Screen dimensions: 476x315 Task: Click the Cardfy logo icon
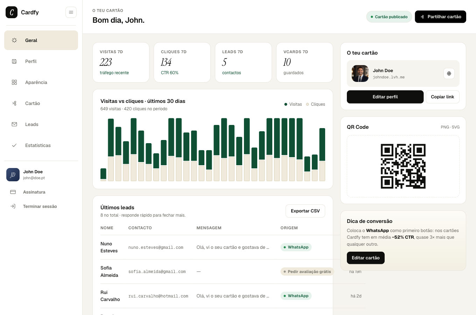12,12
